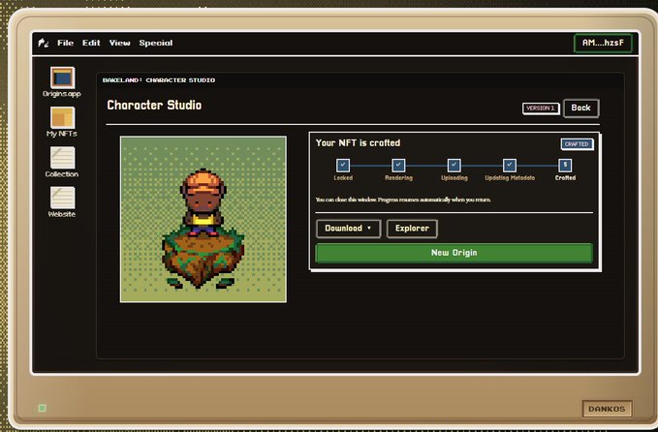Open the File menu
Viewport: 658px width, 432px height.
tap(66, 43)
